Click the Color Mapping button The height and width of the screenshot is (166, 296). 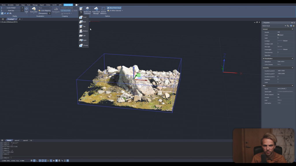coord(45,10)
